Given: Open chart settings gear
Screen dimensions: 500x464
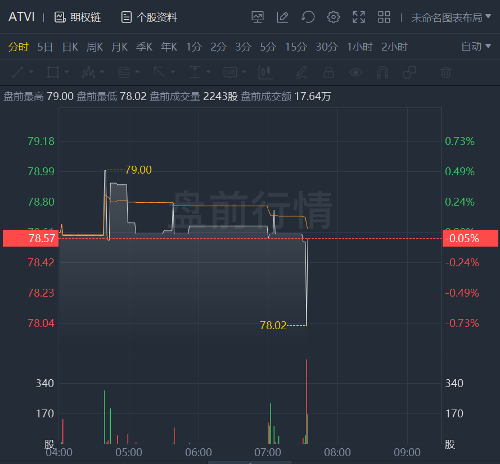Looking at the screenshot, I should tap(333, 17).
